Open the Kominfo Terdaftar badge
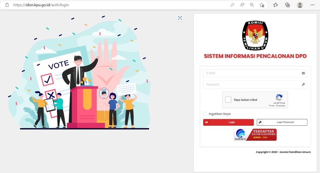 (x=255, y=135)
